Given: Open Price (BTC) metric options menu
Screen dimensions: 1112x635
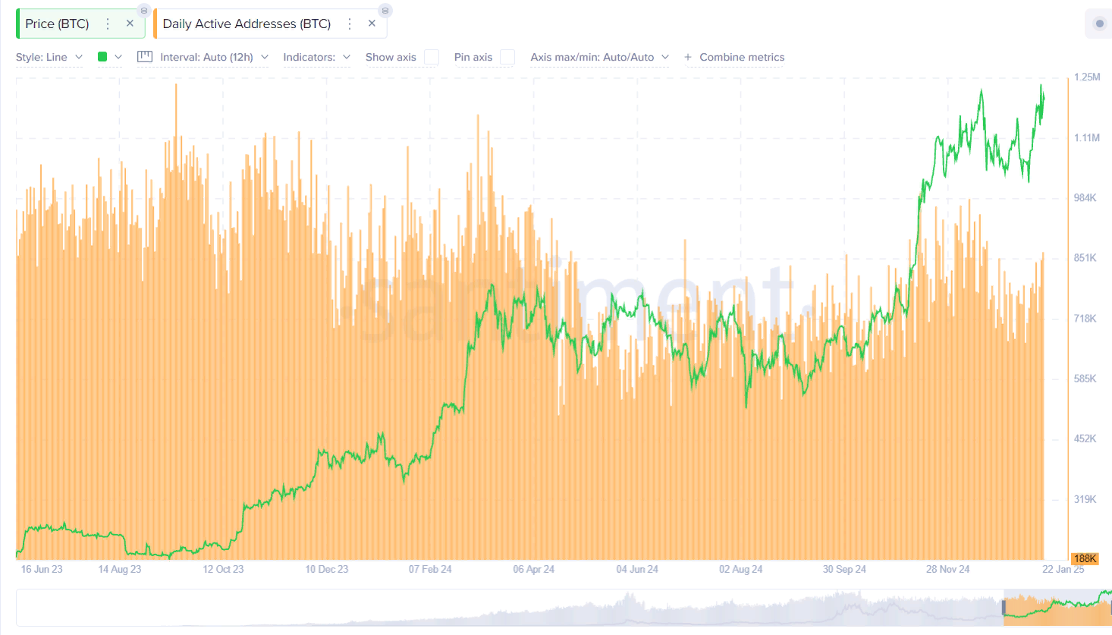Looking at the screenshot, I should click(108, 24).
